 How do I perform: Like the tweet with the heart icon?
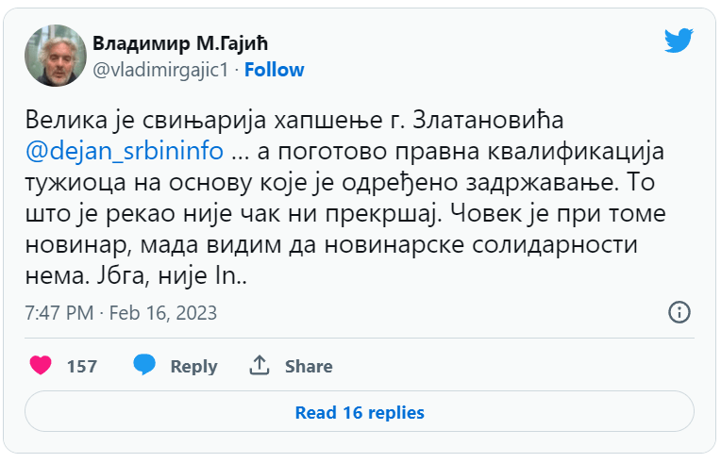click(41, 365)
